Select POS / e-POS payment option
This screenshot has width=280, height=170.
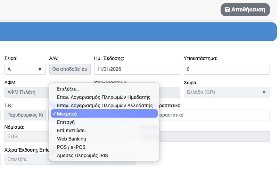click(x=104, y=147)
